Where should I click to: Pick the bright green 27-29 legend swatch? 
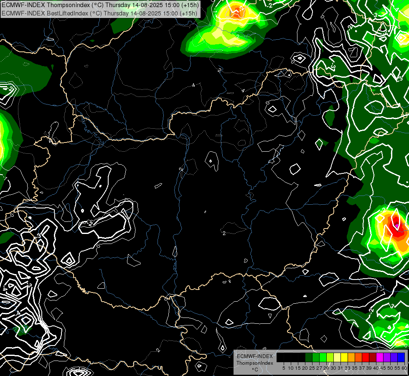(323, 357)
